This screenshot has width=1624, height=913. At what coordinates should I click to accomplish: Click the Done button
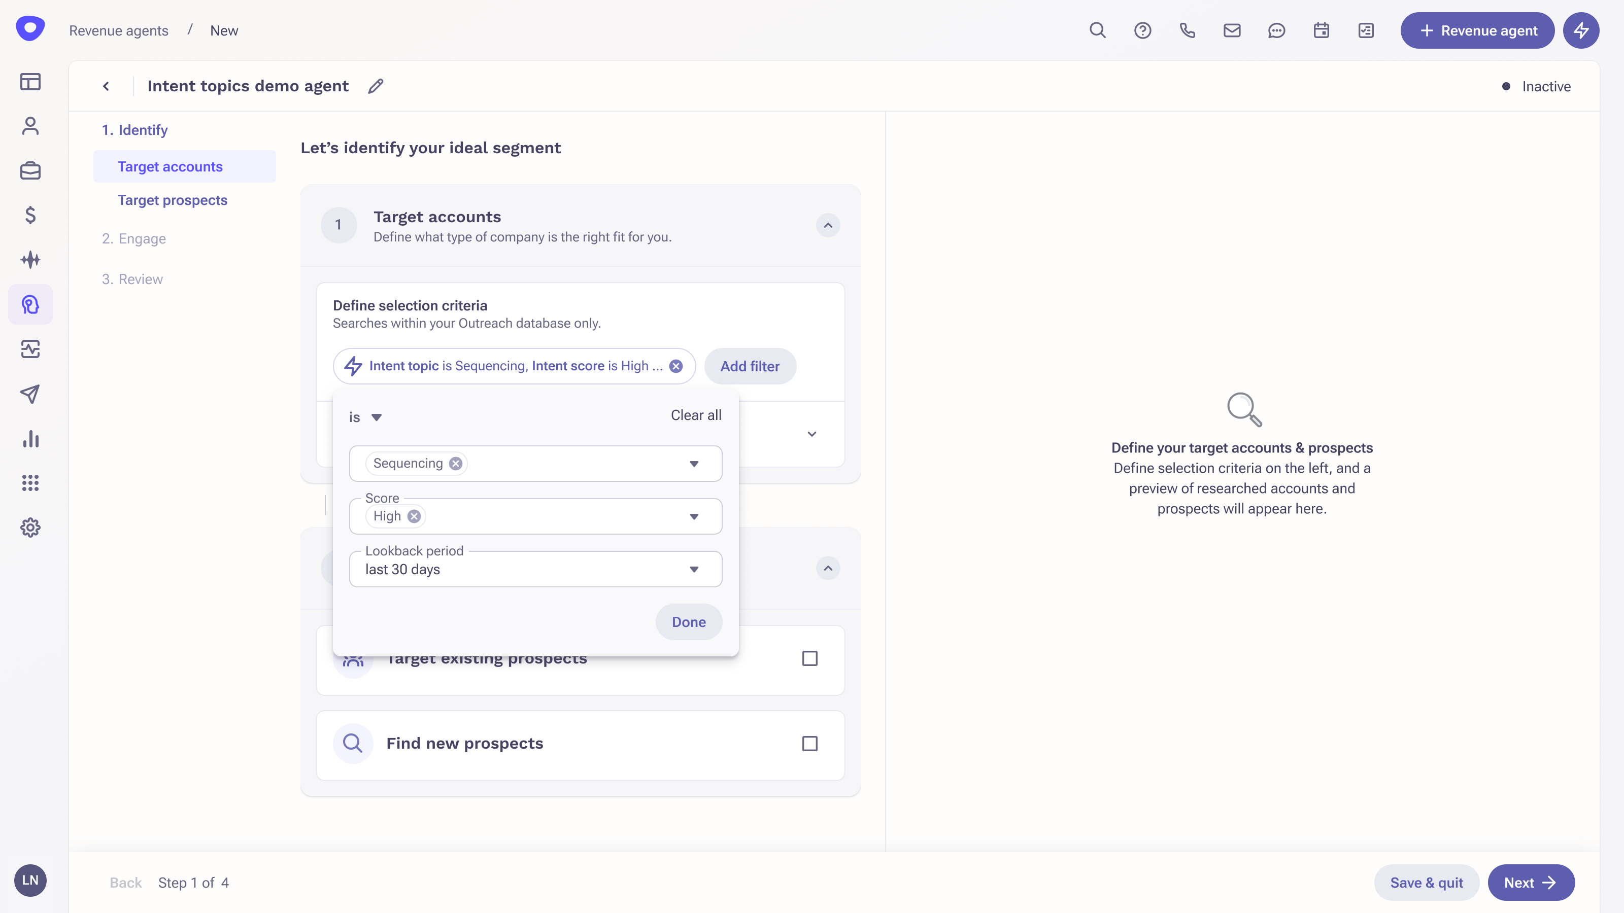pyautogui.click(x=689, y=622)
